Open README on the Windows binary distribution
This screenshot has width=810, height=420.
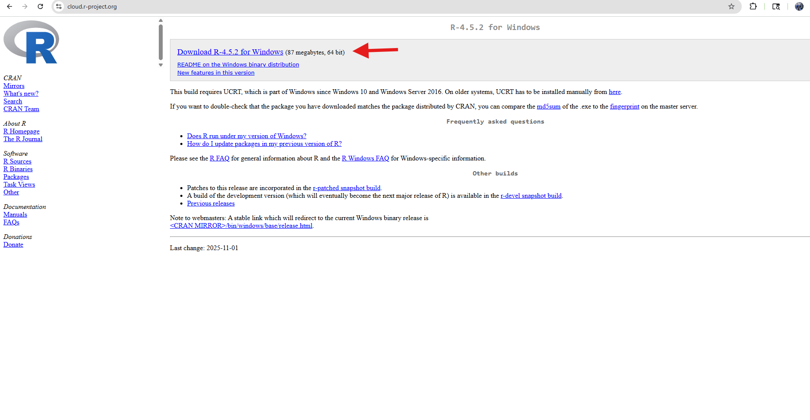238,65
